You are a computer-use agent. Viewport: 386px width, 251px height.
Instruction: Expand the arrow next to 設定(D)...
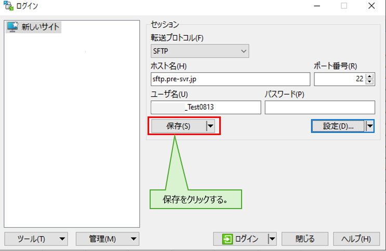369,126
